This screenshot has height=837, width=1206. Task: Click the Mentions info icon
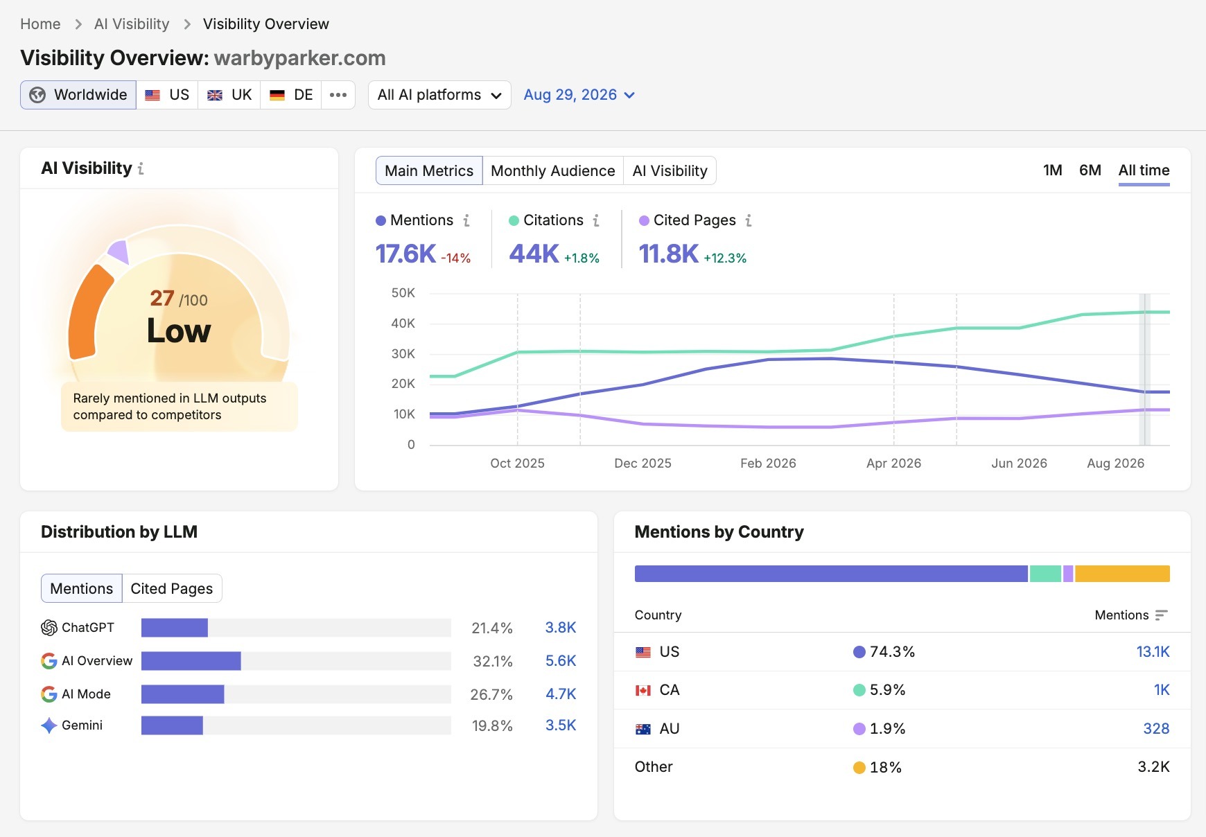[466, 220]
